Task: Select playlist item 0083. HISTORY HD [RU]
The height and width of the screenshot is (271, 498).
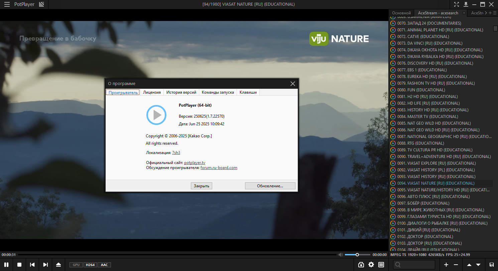Action: point(441,110)
